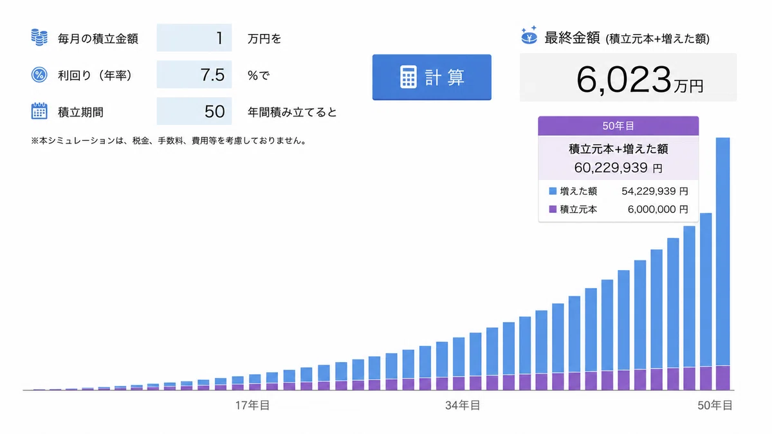Image resolution: width=772 pixels, height=434 pixels.
Task: Click the 6,023万円 final amount value
Action: point(639,80)
